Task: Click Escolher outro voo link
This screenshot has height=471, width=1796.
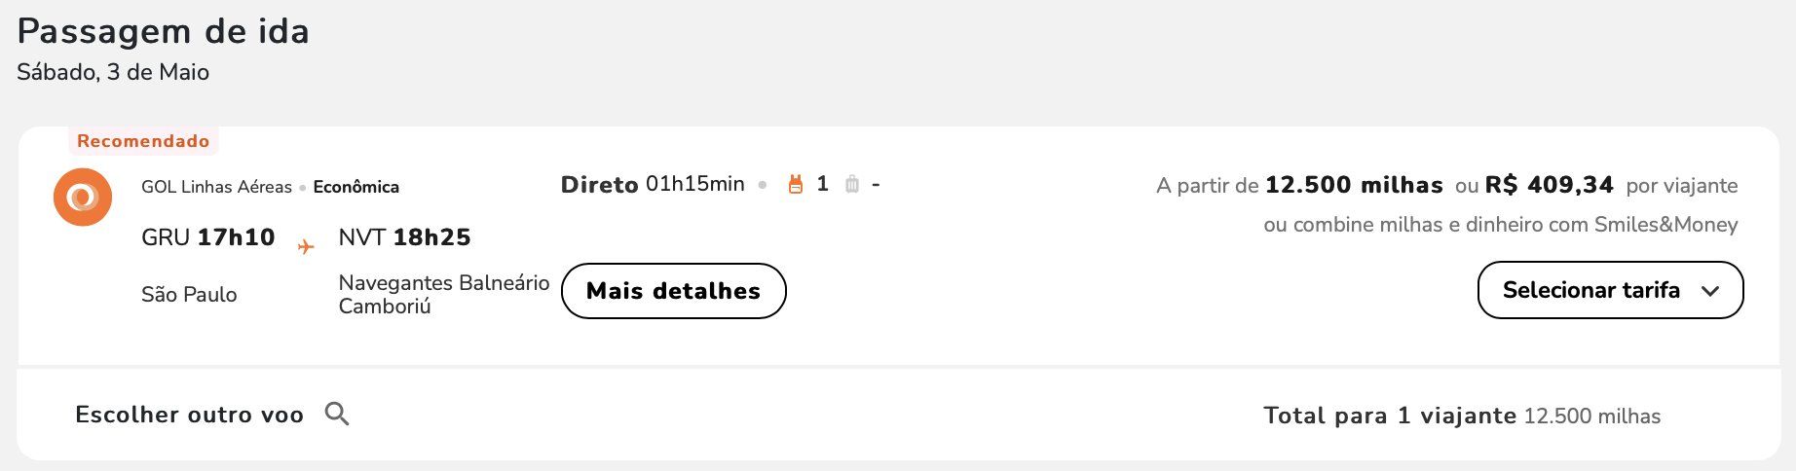Action: point(190,415)
